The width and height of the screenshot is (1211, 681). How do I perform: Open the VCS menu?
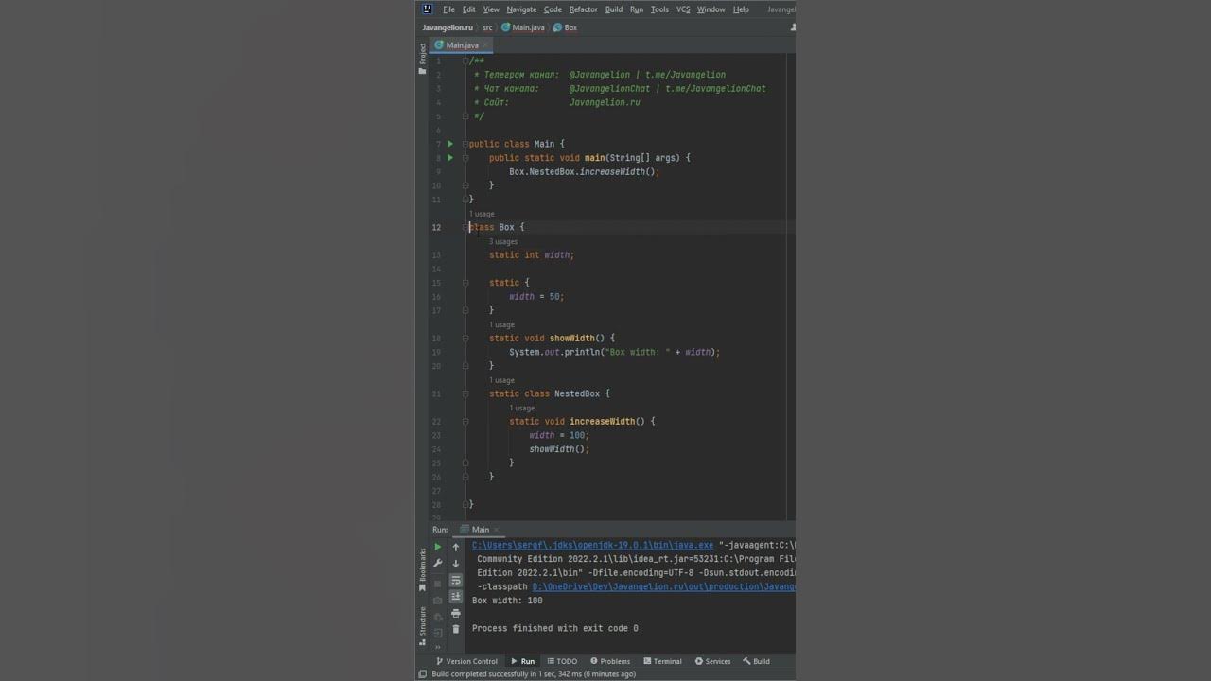click(x=683, y=9)
